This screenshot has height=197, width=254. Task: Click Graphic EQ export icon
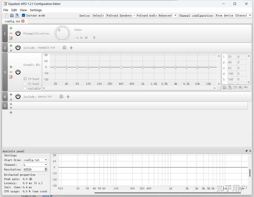(x=230, y=87)
